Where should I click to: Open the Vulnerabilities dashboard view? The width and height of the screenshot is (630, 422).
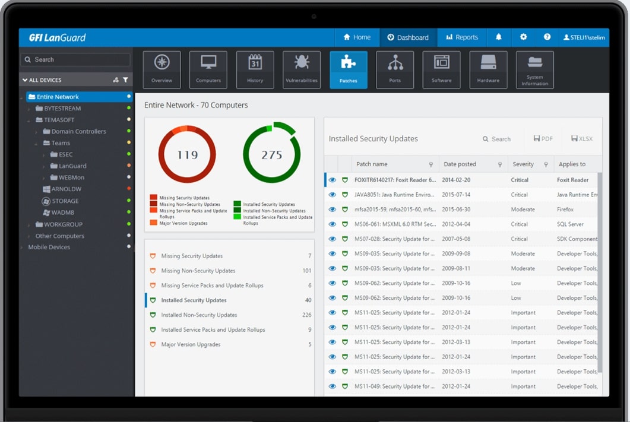click(x=302, y=69)
